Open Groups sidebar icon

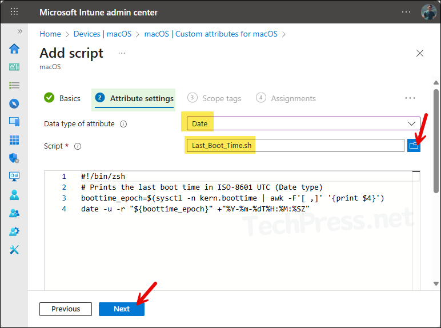tap(14, 213)
